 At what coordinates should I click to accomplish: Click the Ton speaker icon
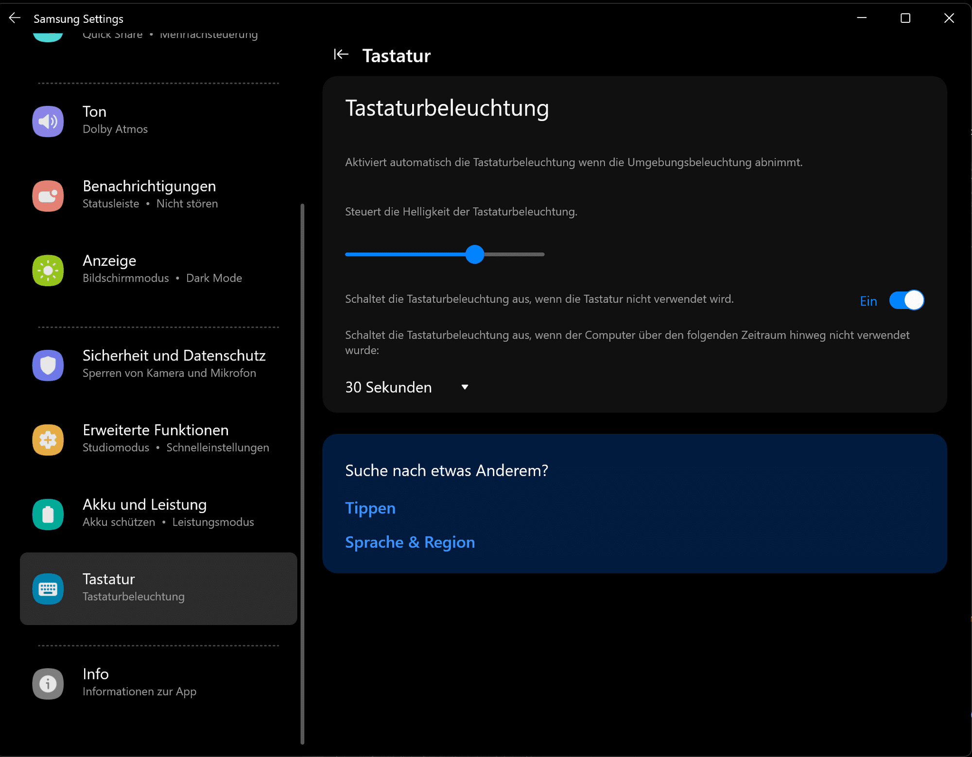click(x=48, y=121)
